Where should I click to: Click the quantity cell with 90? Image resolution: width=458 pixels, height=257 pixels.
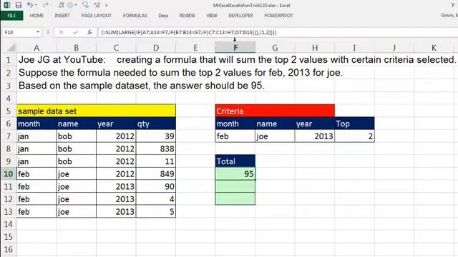click(156, 186)
